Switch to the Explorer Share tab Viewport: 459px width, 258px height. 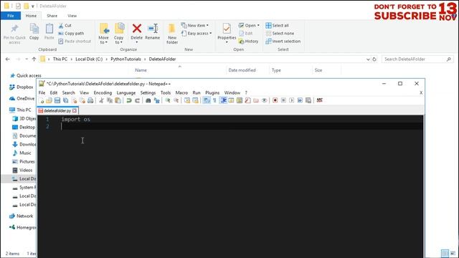tap(52, 16)
